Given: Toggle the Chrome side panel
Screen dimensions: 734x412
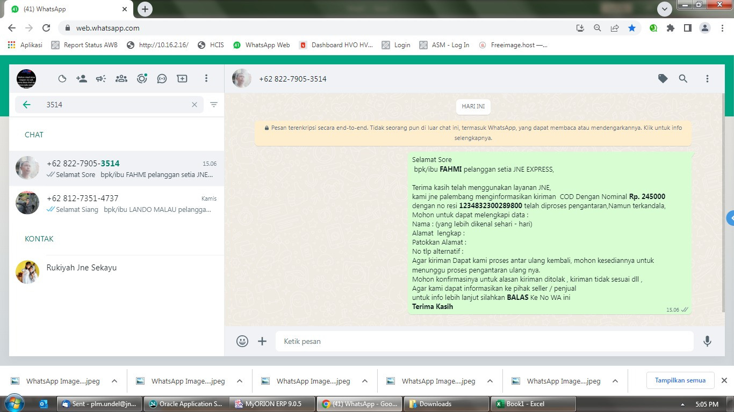Looking at the screenshot, I should (x=688, y=28).
